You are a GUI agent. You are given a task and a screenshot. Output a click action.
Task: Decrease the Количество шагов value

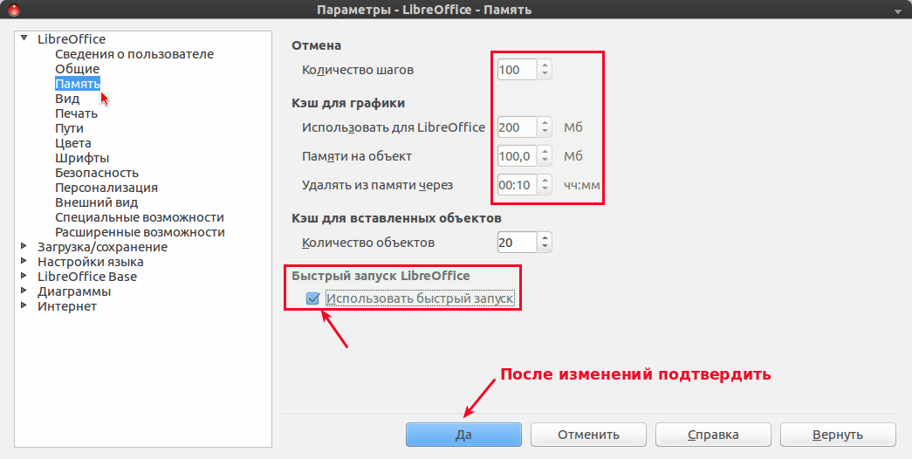click(x=545, y=74)
